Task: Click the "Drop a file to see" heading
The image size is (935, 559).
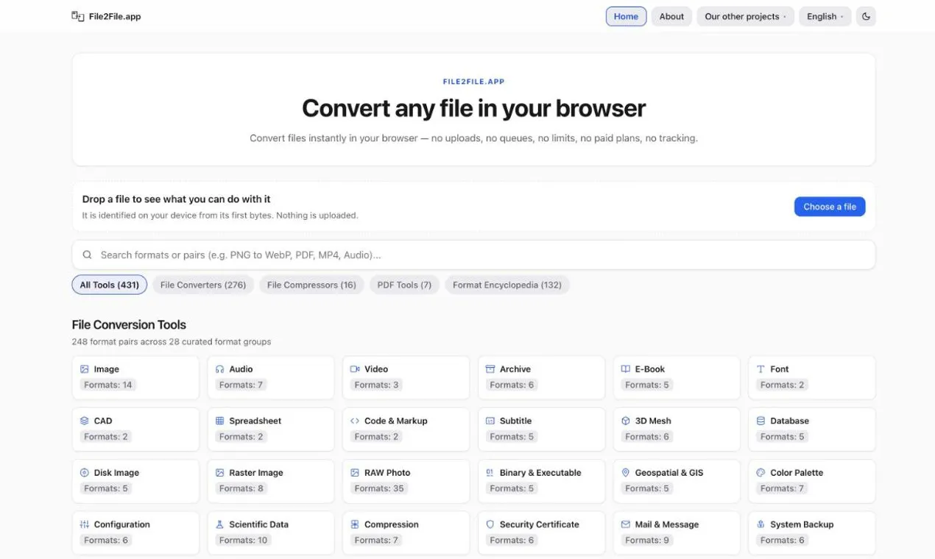Action: [x=177, y=199]
